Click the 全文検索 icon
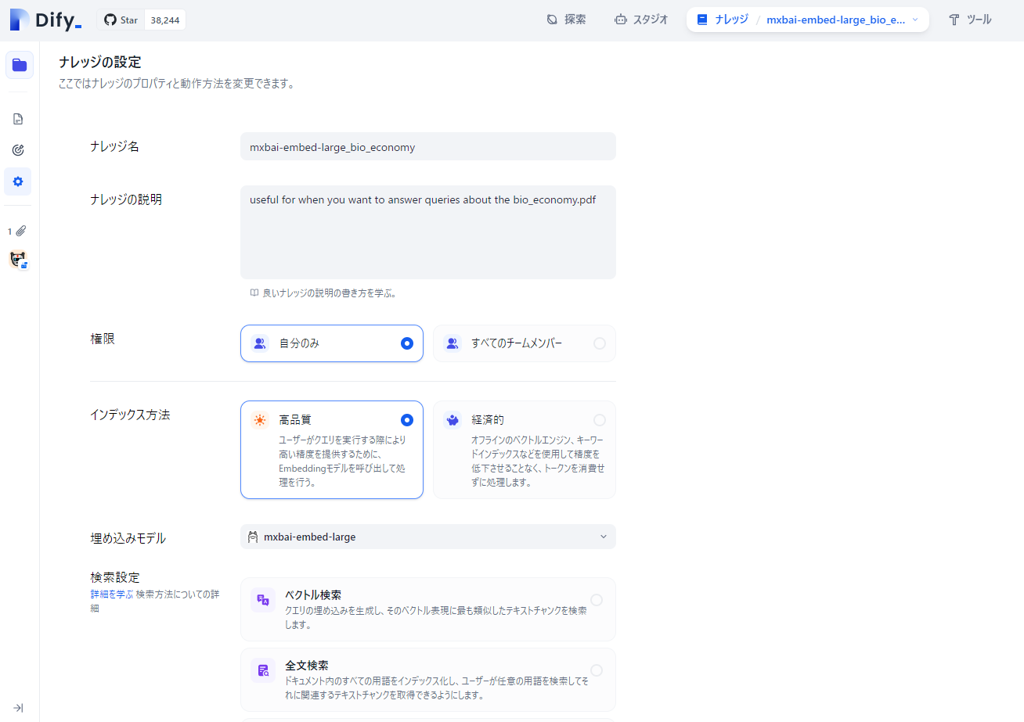 (x=263, y=670)
